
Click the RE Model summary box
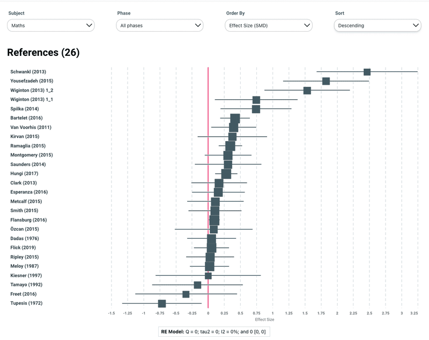[214, 331]
